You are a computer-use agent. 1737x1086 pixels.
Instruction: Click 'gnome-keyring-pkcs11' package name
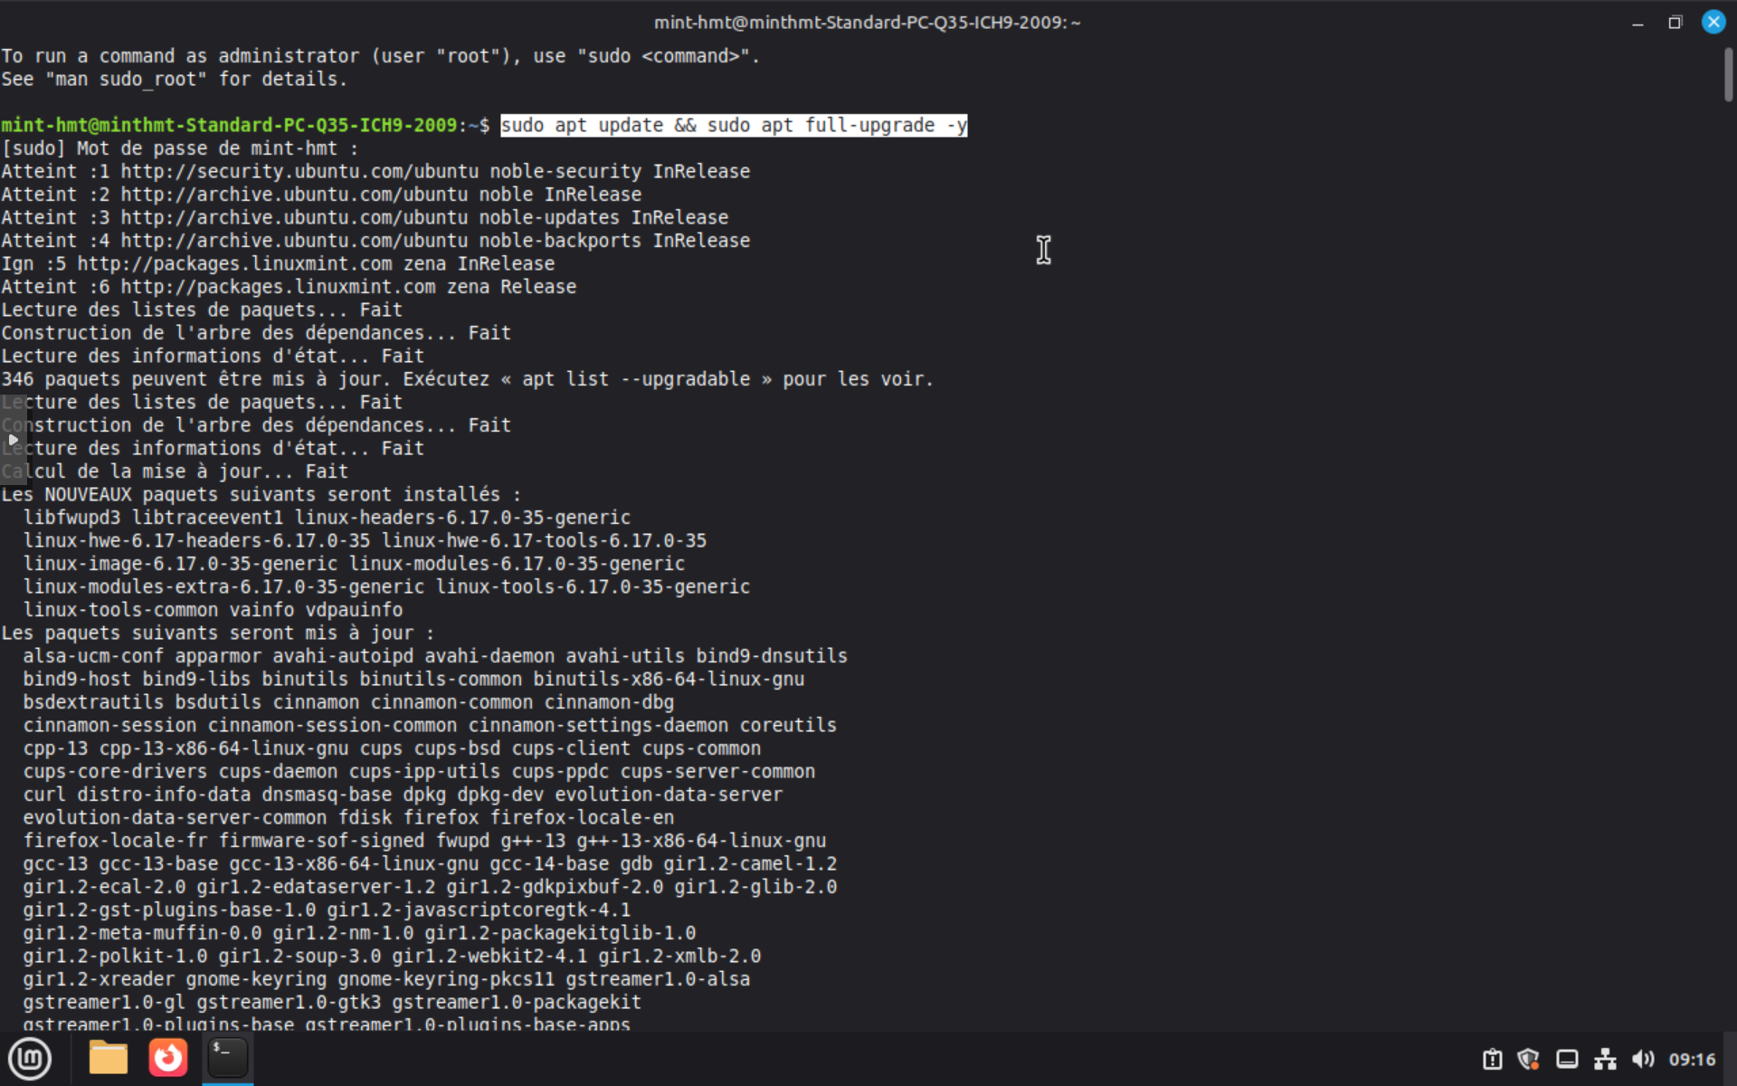click(446, 979)
